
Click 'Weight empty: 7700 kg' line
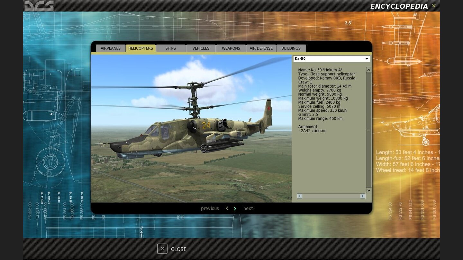[320, 90]
